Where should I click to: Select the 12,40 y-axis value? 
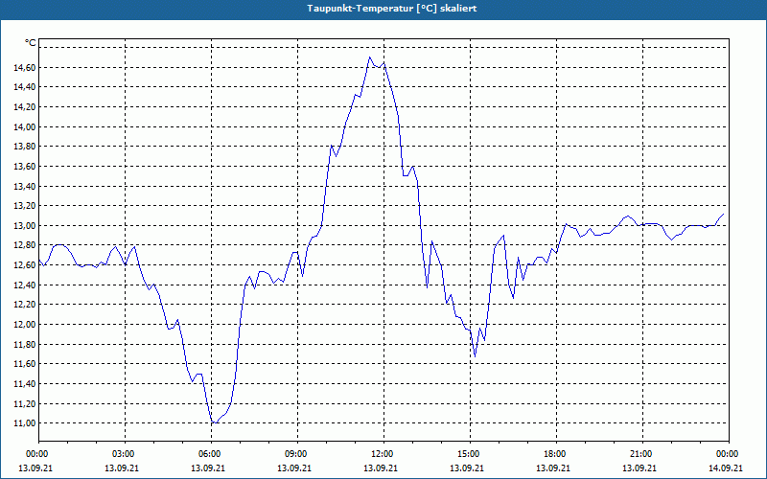[25, 285]
